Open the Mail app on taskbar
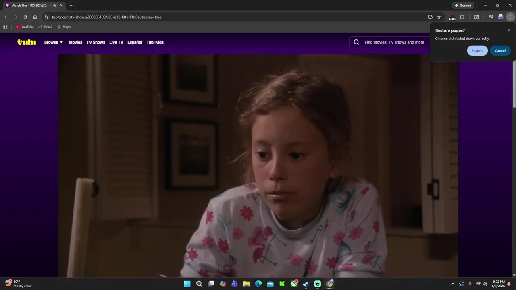Screen dimensions: 516x290 (270, 284)
